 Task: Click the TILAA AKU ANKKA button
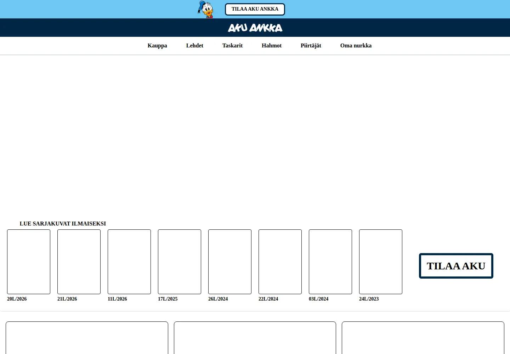255,9
